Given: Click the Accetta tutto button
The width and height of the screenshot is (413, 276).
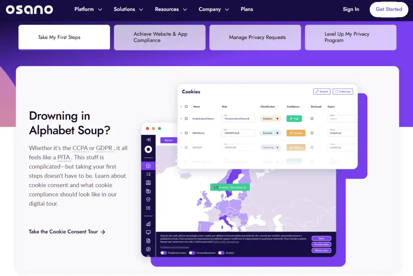Looking at the screenshot, I should (321, 245).
